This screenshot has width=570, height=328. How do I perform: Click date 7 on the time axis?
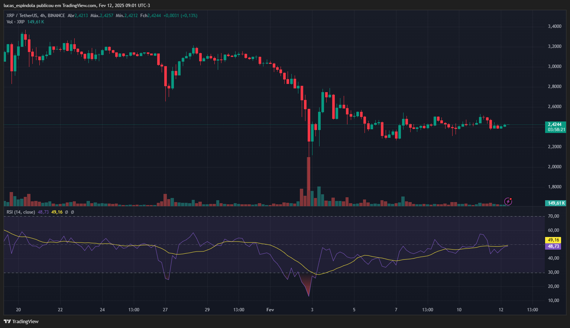point(396,310)
